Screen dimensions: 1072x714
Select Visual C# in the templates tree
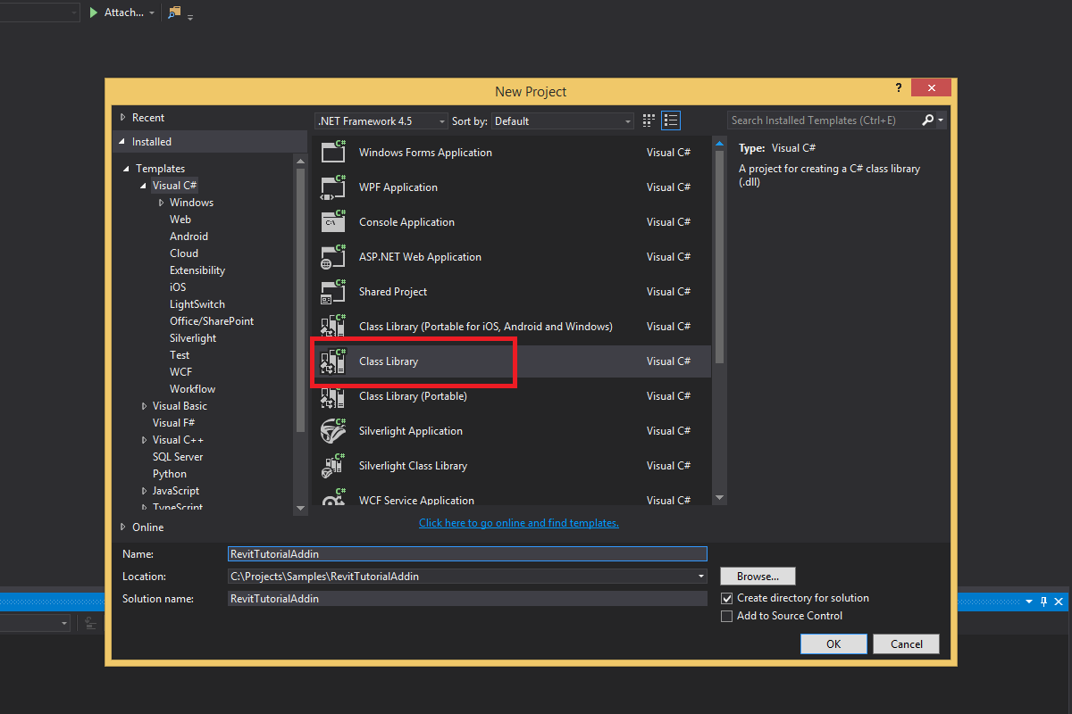coord(174,186)
